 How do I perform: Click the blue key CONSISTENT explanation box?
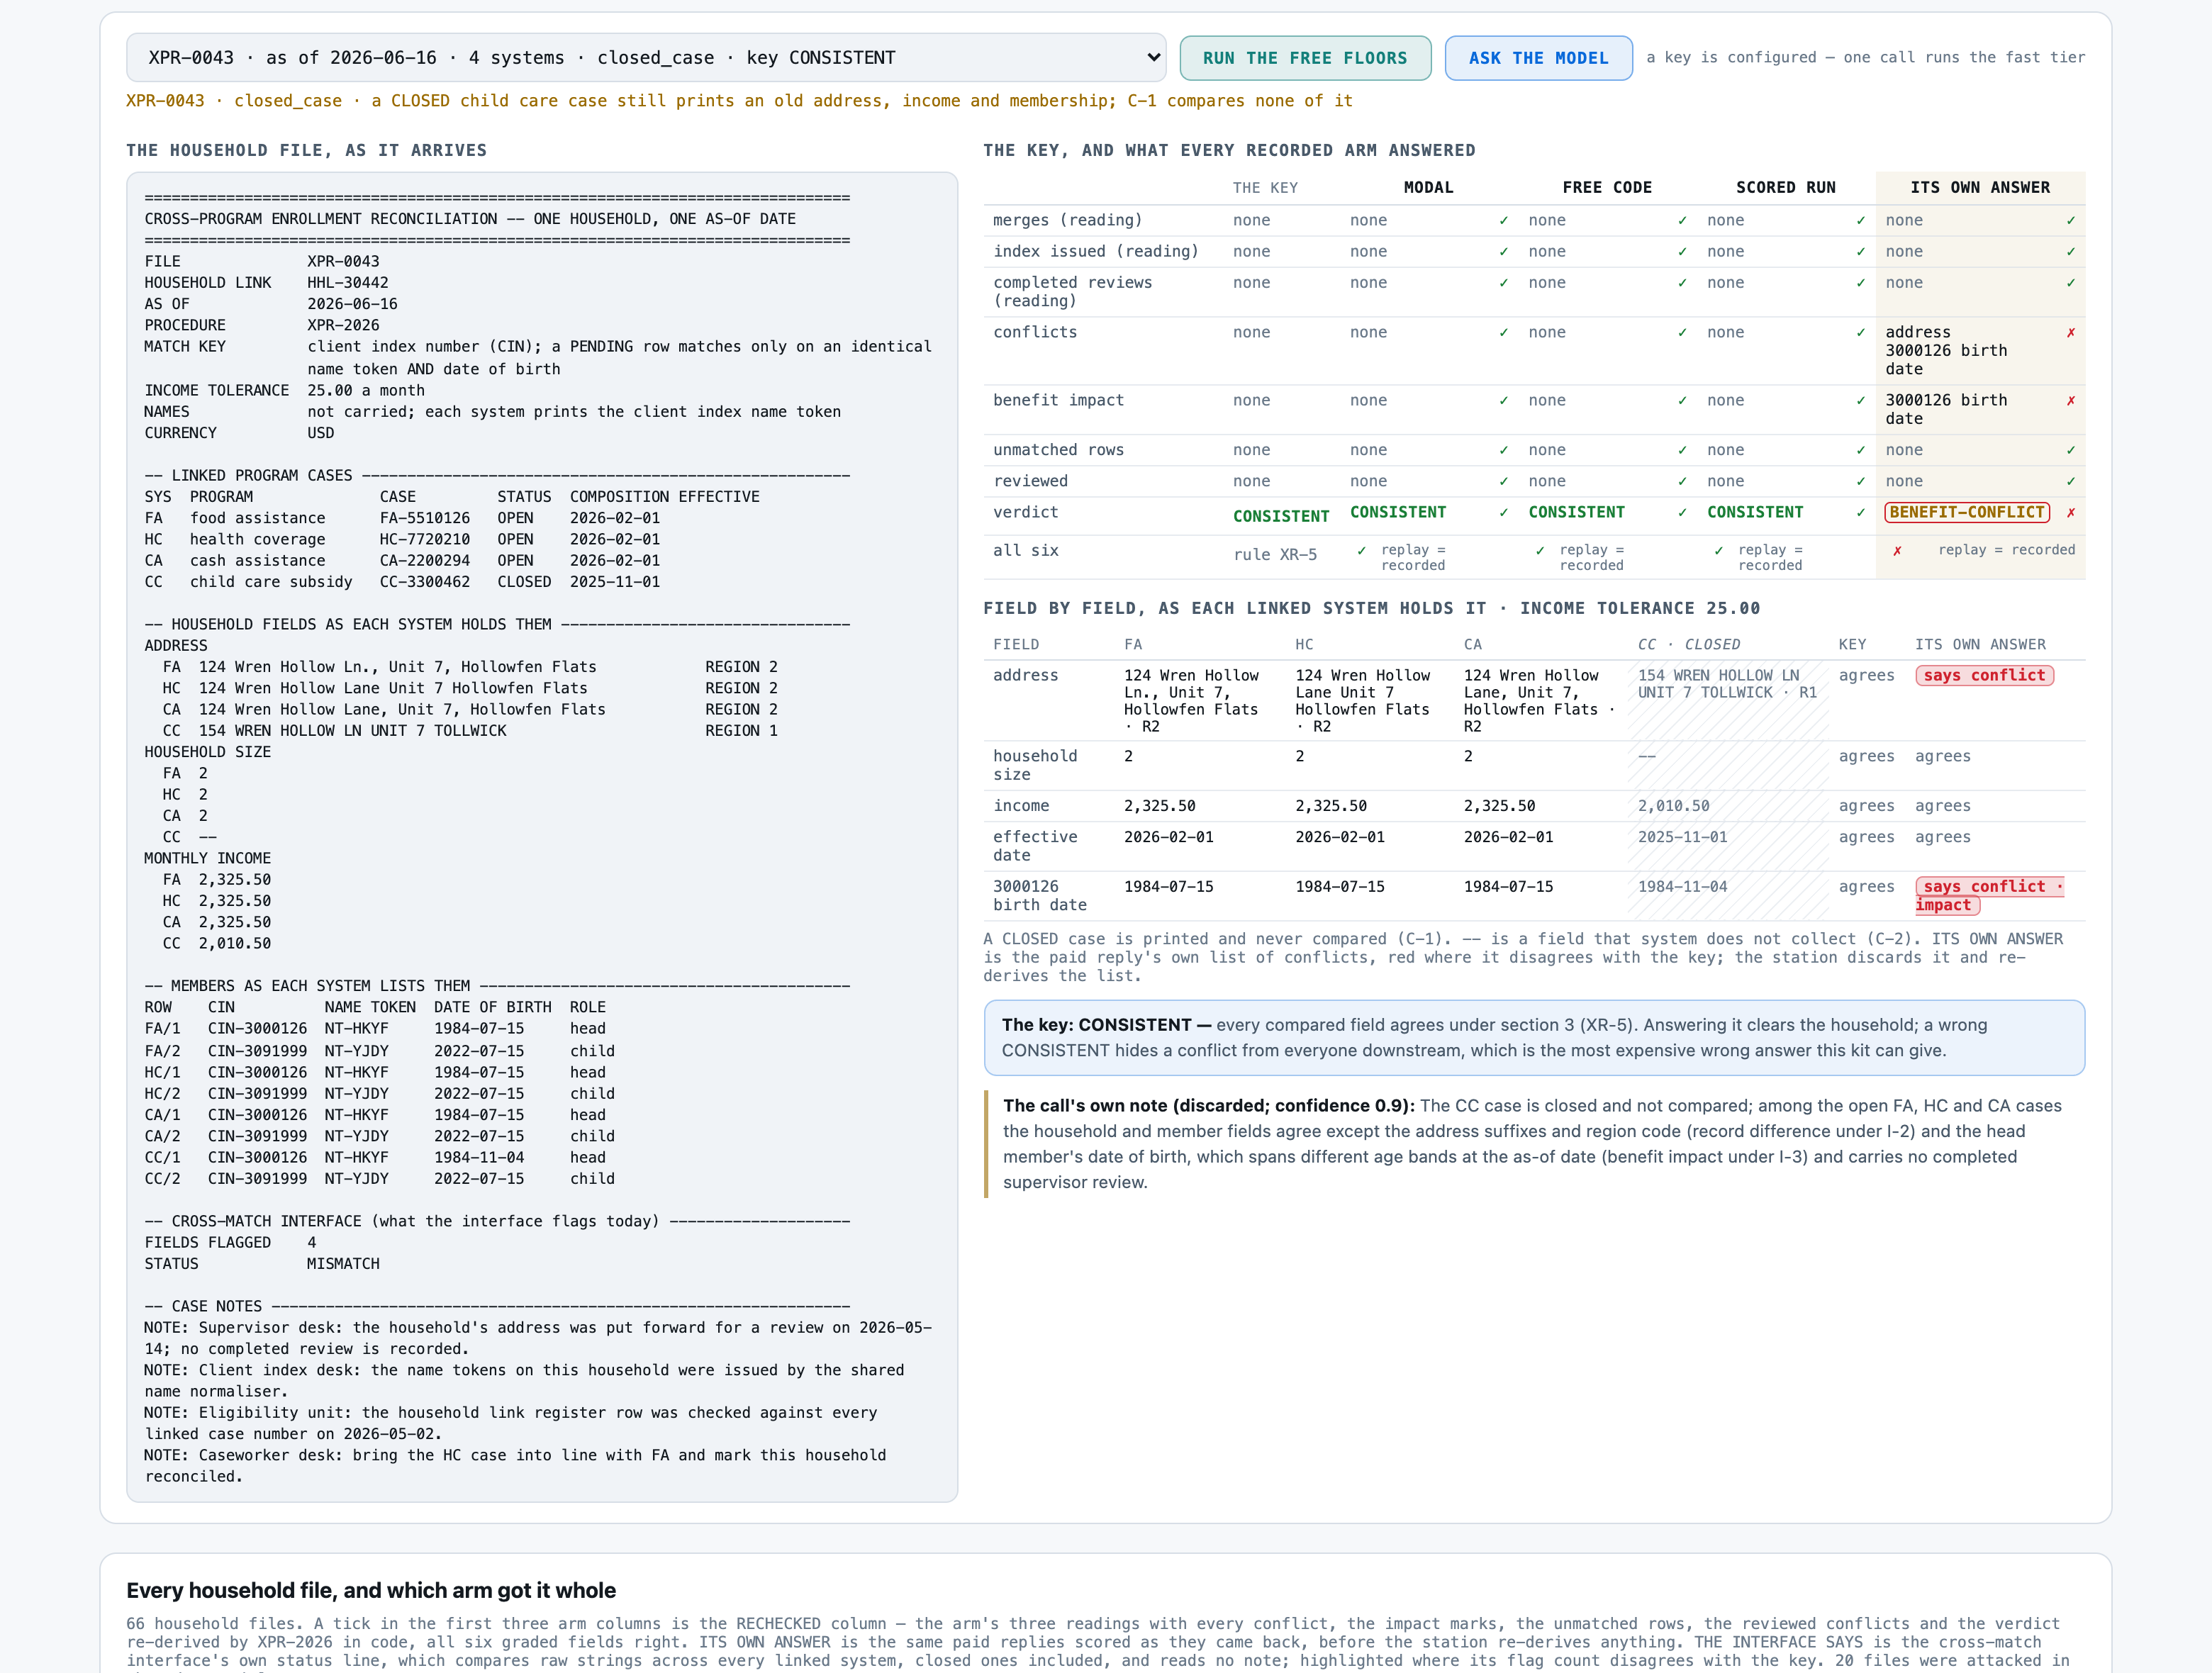pyautogui.click(x=1534, y=1038)
